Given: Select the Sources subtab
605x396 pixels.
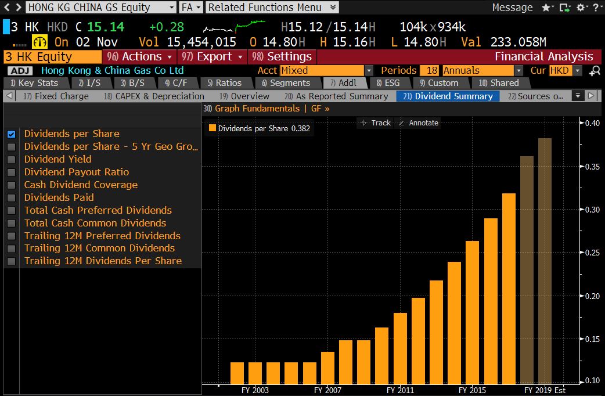Looking at the screenshot, I should click(535, 96).
